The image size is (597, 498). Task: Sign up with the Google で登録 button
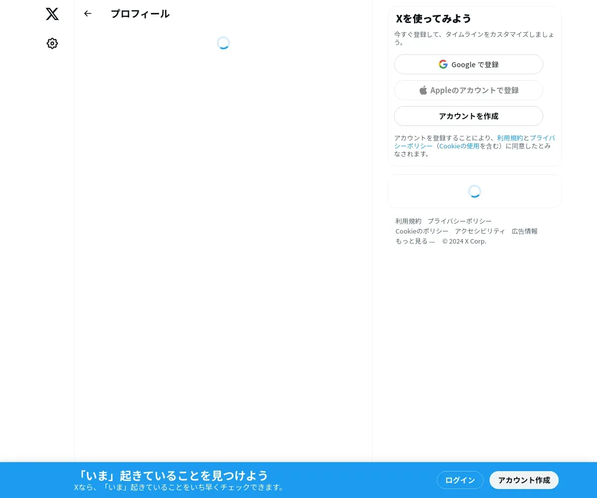click(x=469, y=64)
